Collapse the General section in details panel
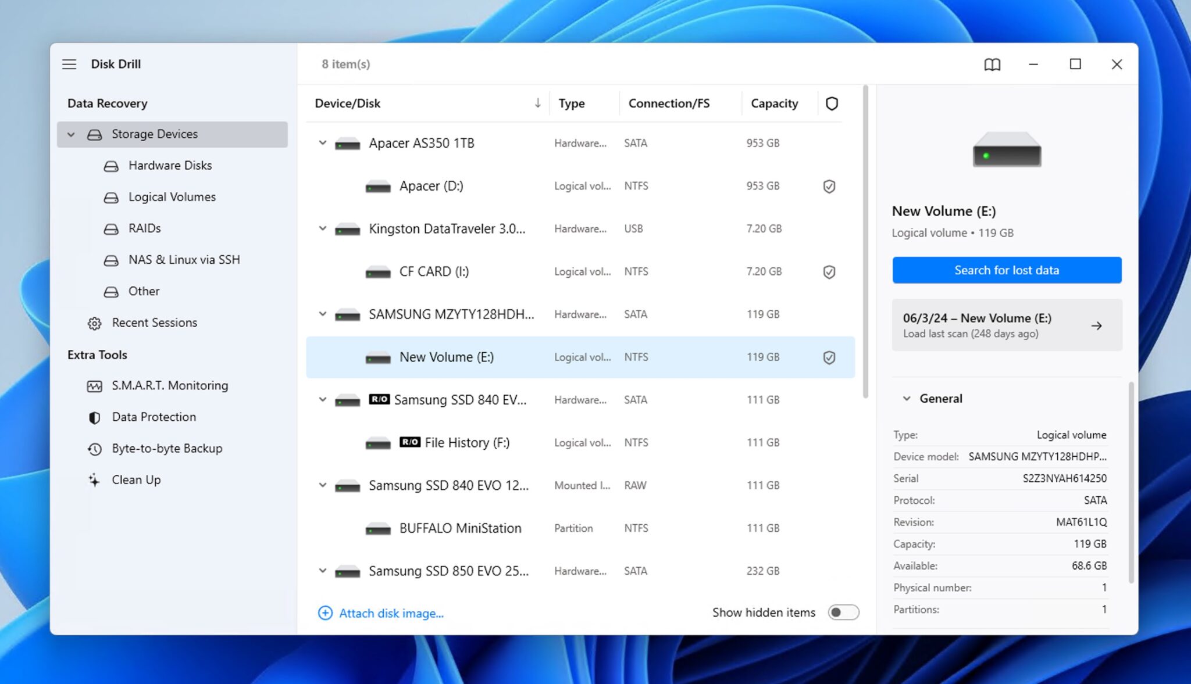The image size is (1191, 684). click(906, 398)
